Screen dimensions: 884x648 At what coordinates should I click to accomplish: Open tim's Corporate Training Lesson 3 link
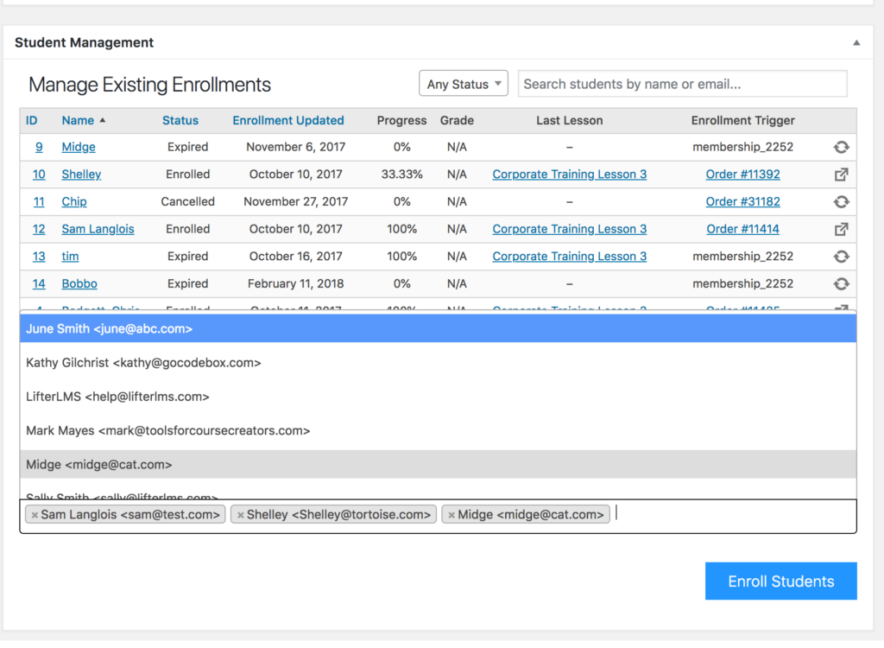(x=570, y=257)
